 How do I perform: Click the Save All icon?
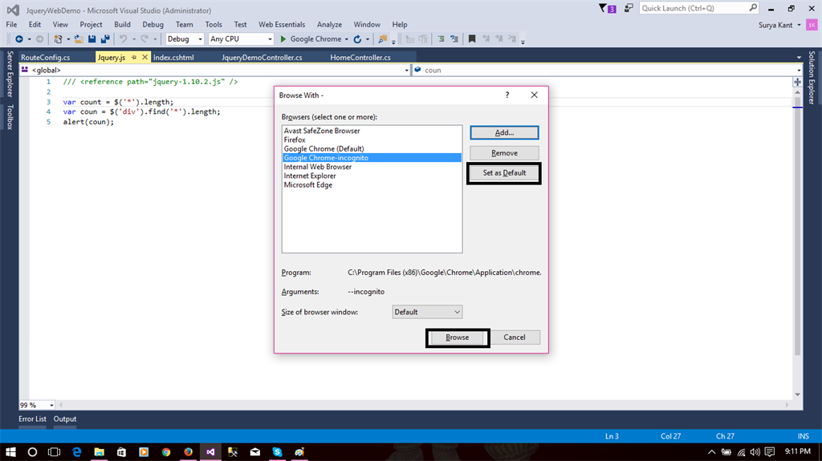click(105, 38)
